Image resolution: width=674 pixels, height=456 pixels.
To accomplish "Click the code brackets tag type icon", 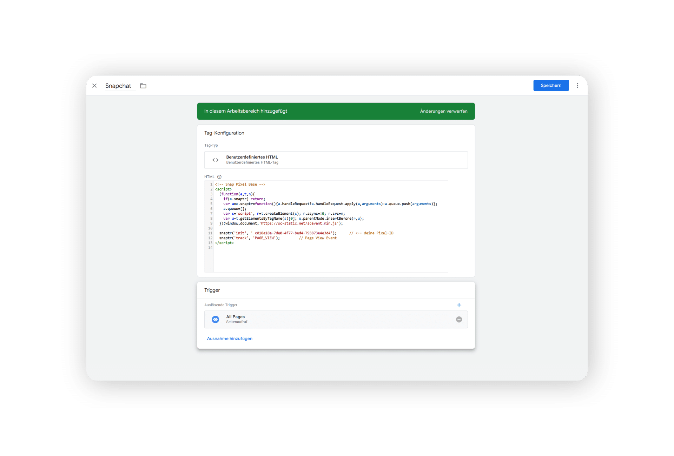I will (x=216, y=160).
